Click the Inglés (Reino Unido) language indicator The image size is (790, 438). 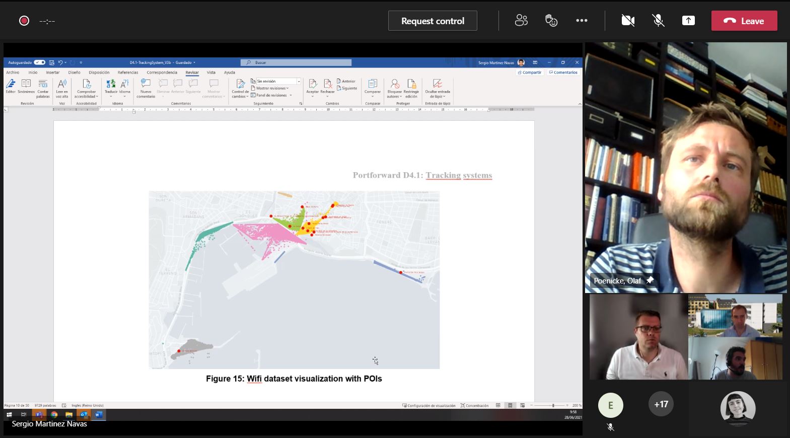(x=88, y=405)
